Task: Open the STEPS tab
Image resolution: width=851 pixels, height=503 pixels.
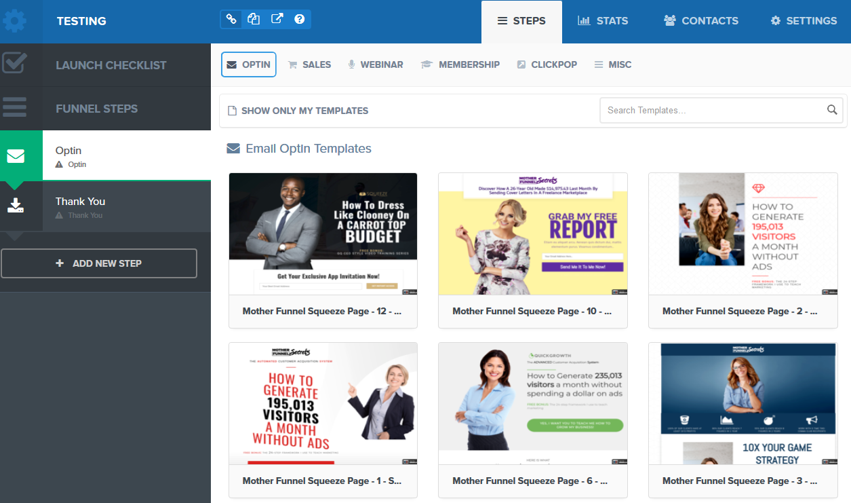Action: (x=521, y=21)
